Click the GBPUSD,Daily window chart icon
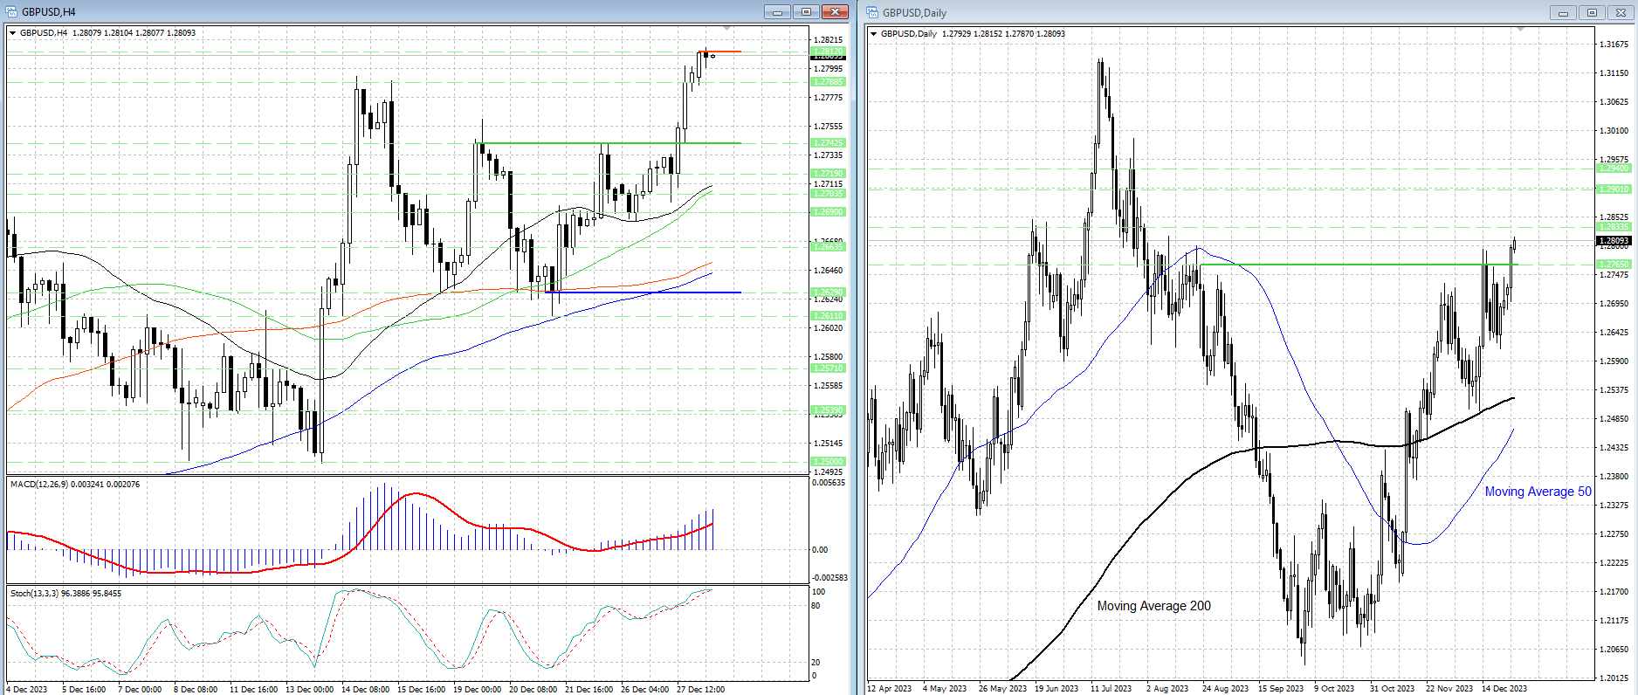This screenshot has height=695, width=1638. click(872, 12)
